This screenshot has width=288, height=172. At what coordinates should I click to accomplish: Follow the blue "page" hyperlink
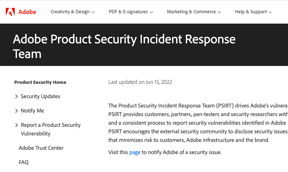pyautogui.click(x=135, y=152)
